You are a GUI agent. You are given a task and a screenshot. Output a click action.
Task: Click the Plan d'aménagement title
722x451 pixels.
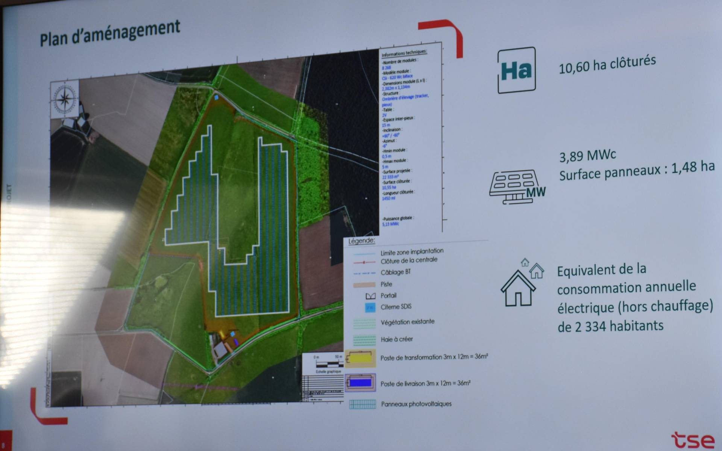pos(110,33)
